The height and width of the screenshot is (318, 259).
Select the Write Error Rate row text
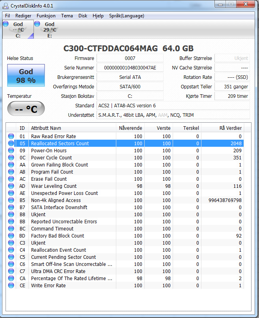tap(48, 285)
